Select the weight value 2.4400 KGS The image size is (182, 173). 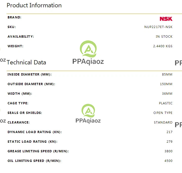[x=163, y=46]
